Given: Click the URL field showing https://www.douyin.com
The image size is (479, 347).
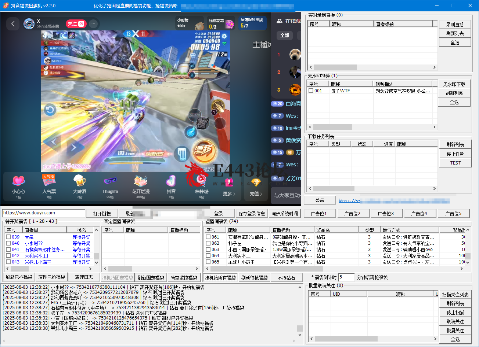Looking at the screenshot, I should pos(44,213).
